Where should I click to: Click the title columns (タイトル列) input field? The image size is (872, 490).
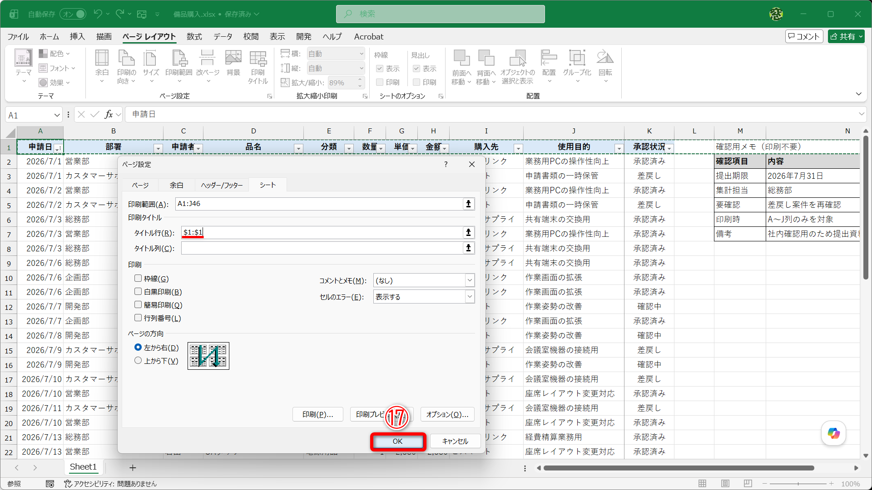322,248
